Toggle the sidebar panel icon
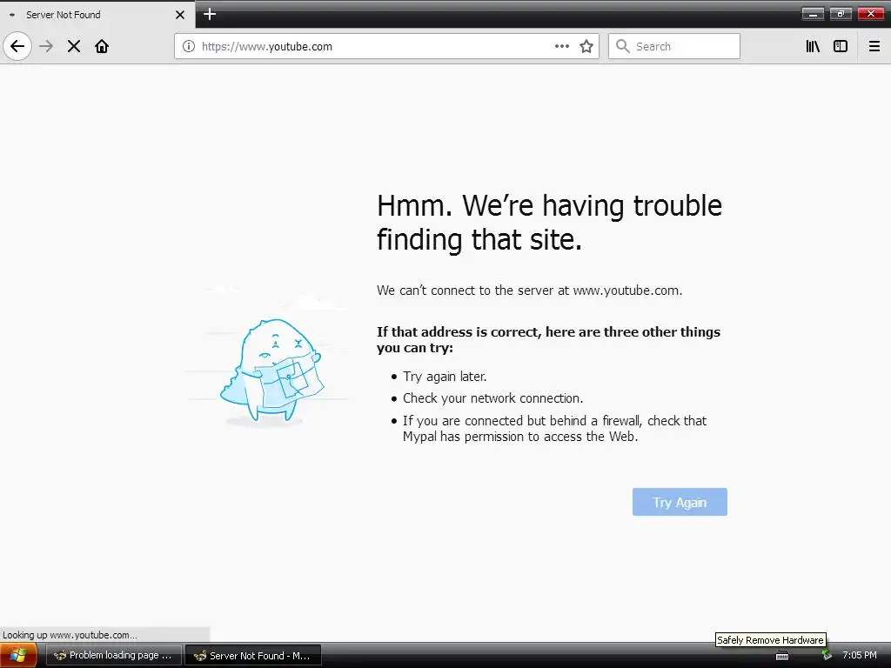Screen dimensions: 891x668 841,46
